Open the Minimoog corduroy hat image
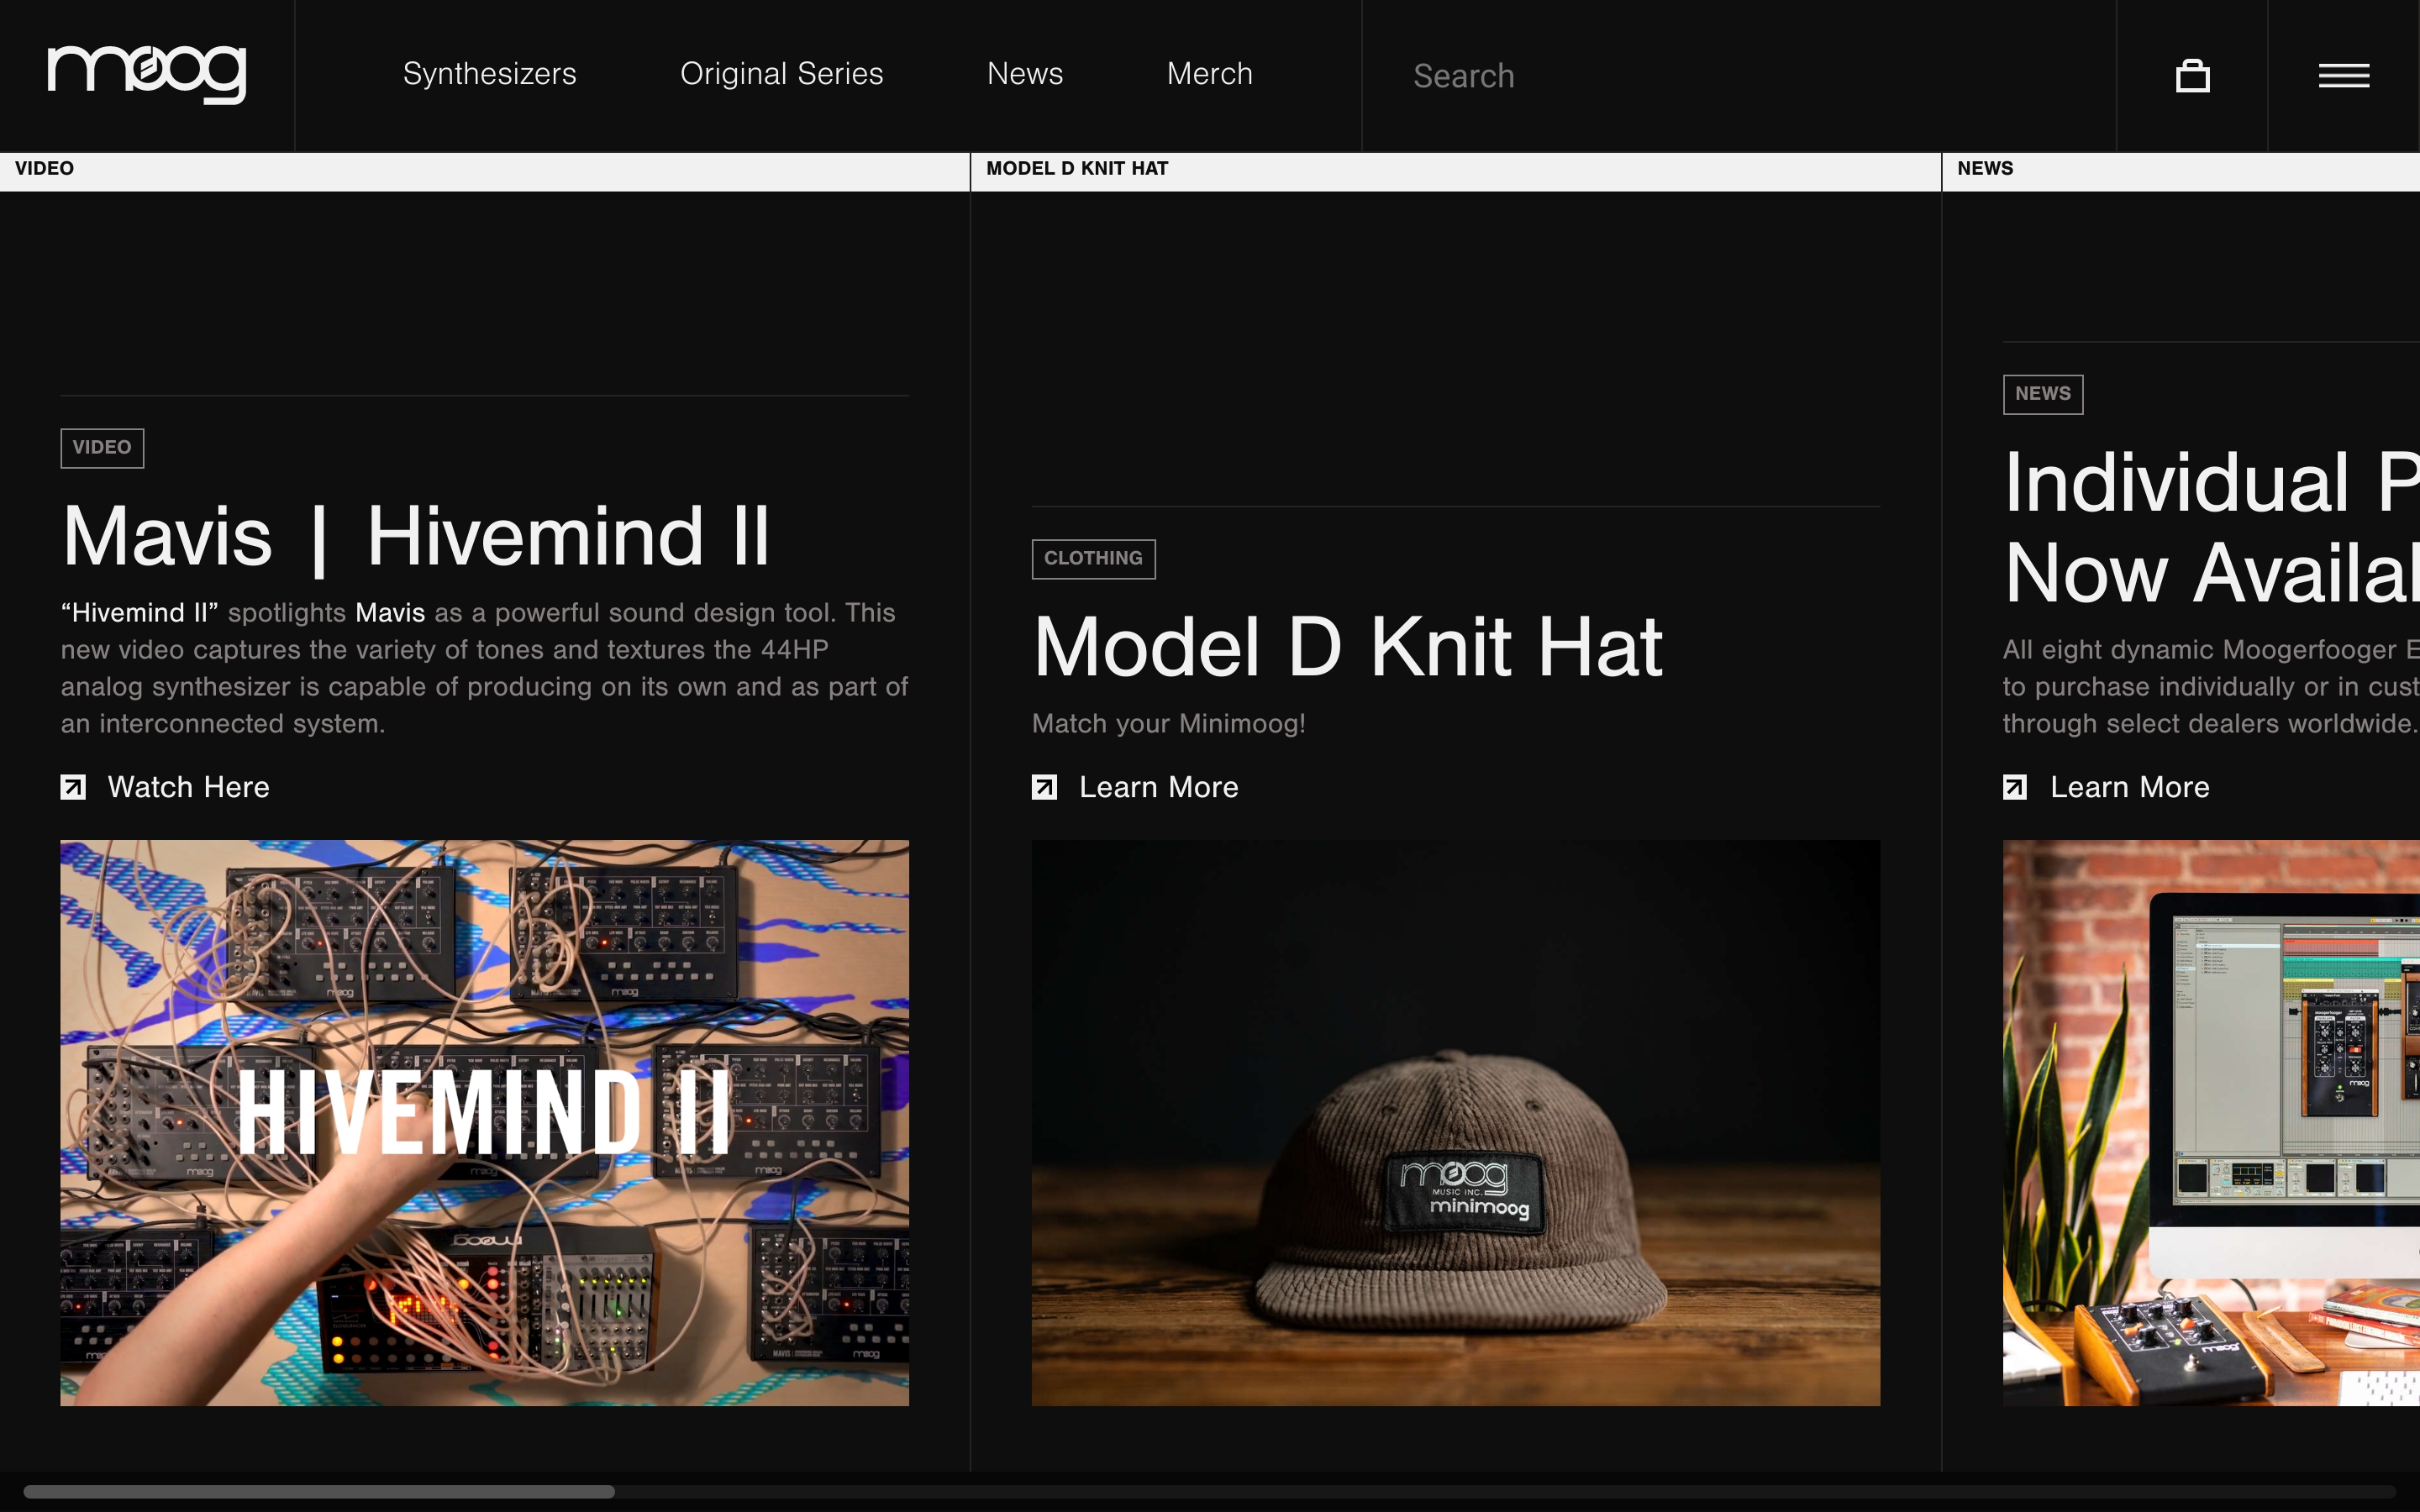Screen dimensions: 2420x1512 (1455, 1122)
